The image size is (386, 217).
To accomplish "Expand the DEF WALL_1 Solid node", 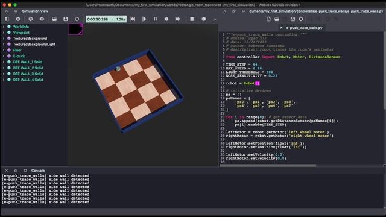I will [4, 62].
